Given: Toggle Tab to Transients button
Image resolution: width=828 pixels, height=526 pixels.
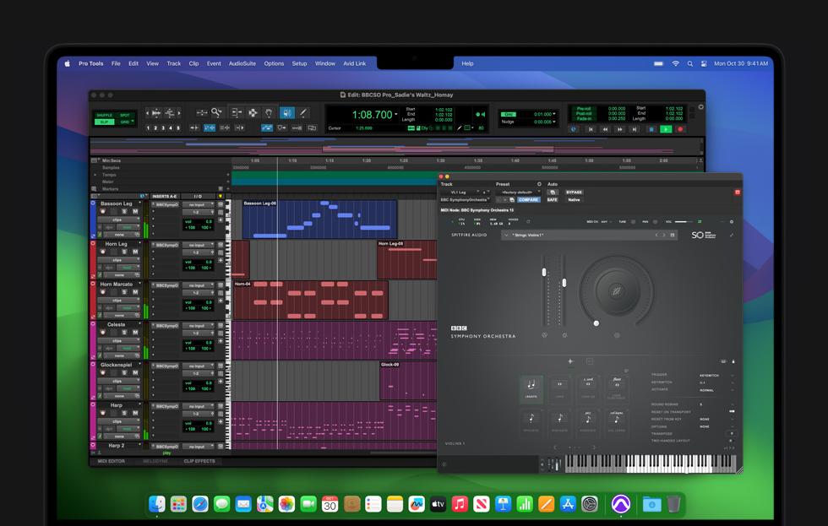Looking at the screenshot, I should click(194, 127).
